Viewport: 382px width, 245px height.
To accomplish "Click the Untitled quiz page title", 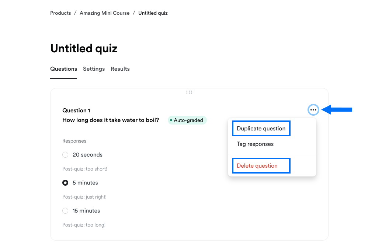I will [84, 48].
